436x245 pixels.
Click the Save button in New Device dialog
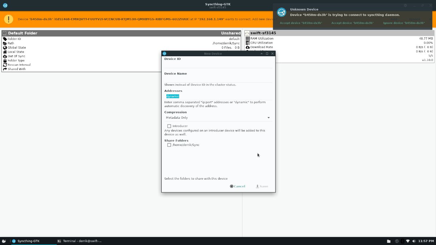tap(262, 186)
